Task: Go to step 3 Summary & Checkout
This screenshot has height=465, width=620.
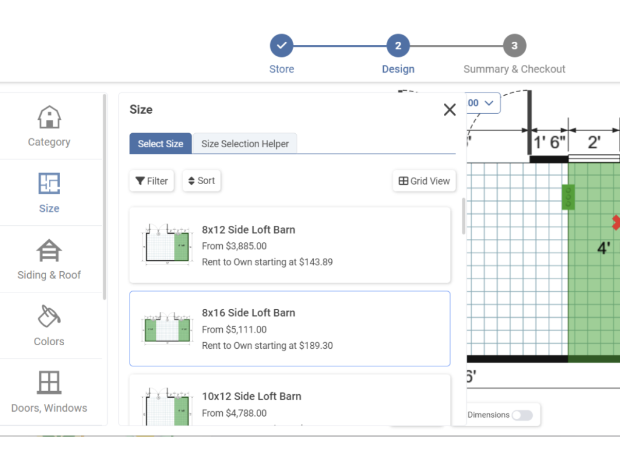Action: click(x=515, y=46)
